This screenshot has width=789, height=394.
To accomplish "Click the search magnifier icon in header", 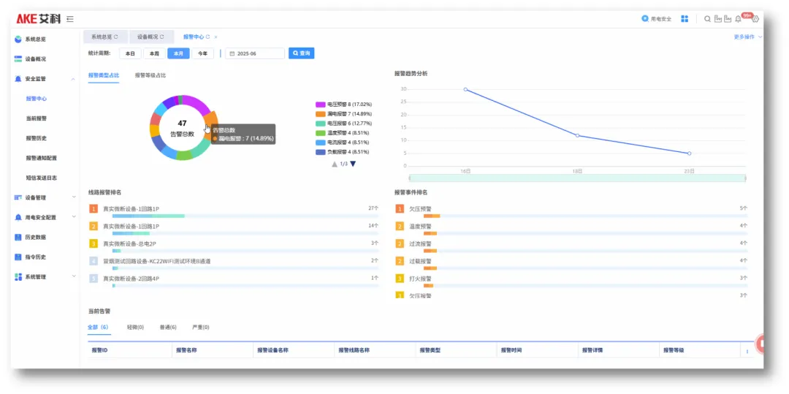I will [x=707, y=19].
